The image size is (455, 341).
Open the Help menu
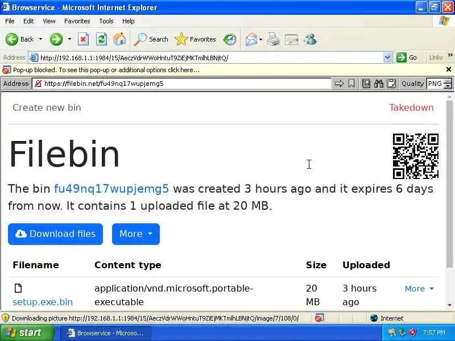tap(128, 21)
